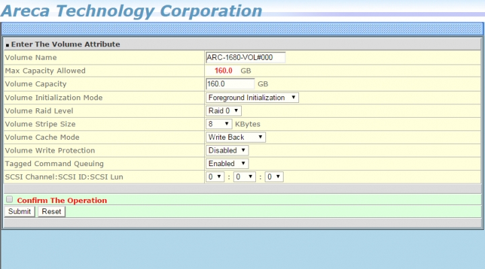Select the Volume Write Protection label
Image resolution: width=485 pixels, height=269 pixels.
pyautogui.click(x=50, y=151)
